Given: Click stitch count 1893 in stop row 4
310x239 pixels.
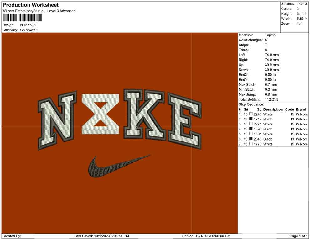Looking at the screenshot, I should pos(258,129).
